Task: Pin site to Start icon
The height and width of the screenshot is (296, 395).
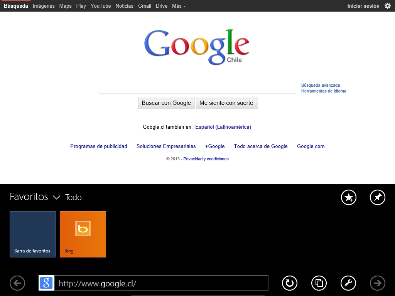Action: coord(378,197)
